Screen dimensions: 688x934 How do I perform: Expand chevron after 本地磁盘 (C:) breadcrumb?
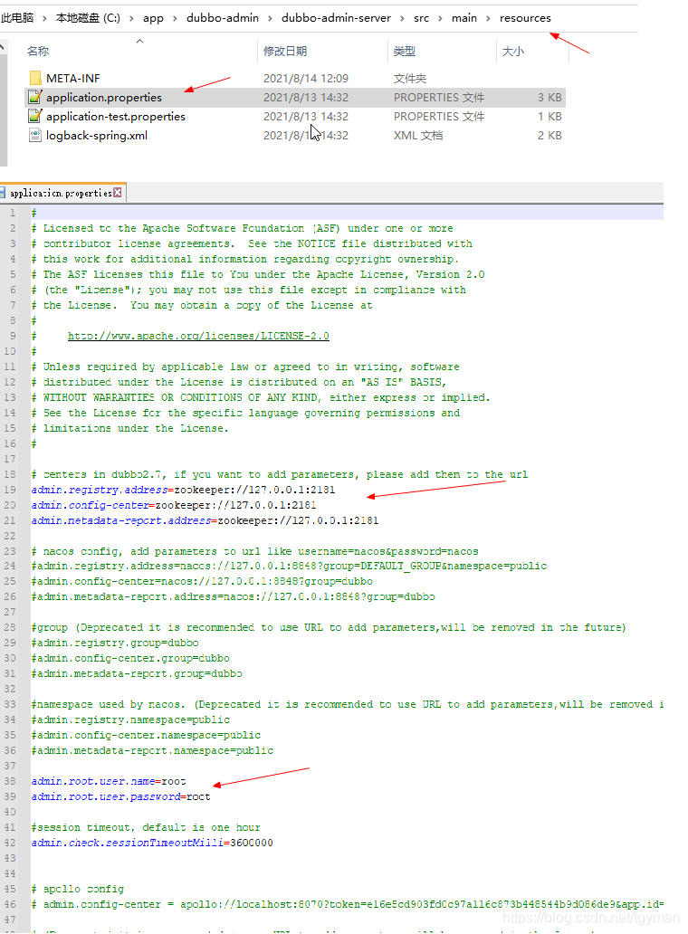(x=131, y=18)
